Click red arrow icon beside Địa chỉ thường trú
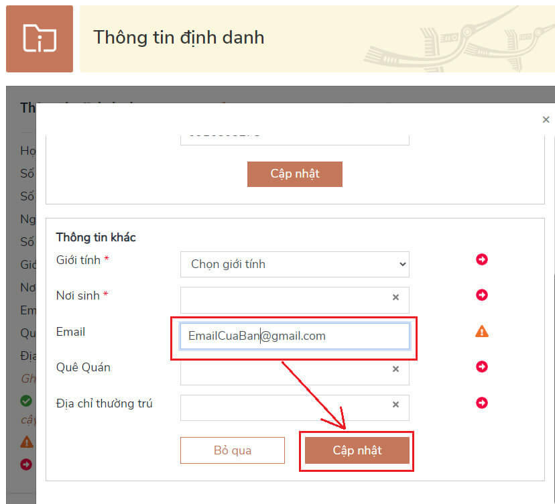Screen dimensions: 555x504 (481, 403)
